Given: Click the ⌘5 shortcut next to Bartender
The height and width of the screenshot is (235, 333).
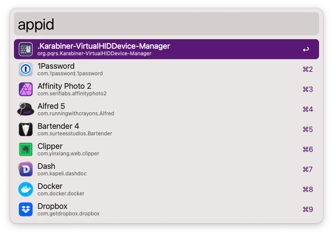Looking at the screenshot, I should point(308,130).
